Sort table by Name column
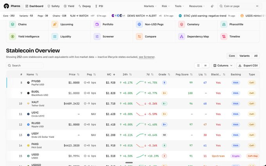This screenshot has width=266, height=166. 32,74
